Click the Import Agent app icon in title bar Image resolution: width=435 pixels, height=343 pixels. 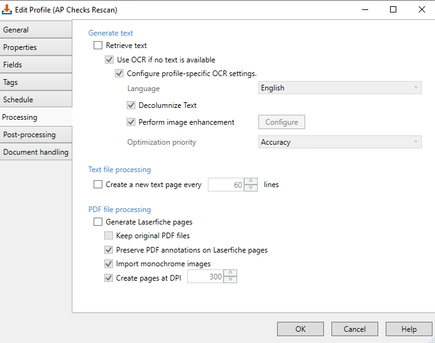pyautogui.click(x=7, y=9)
